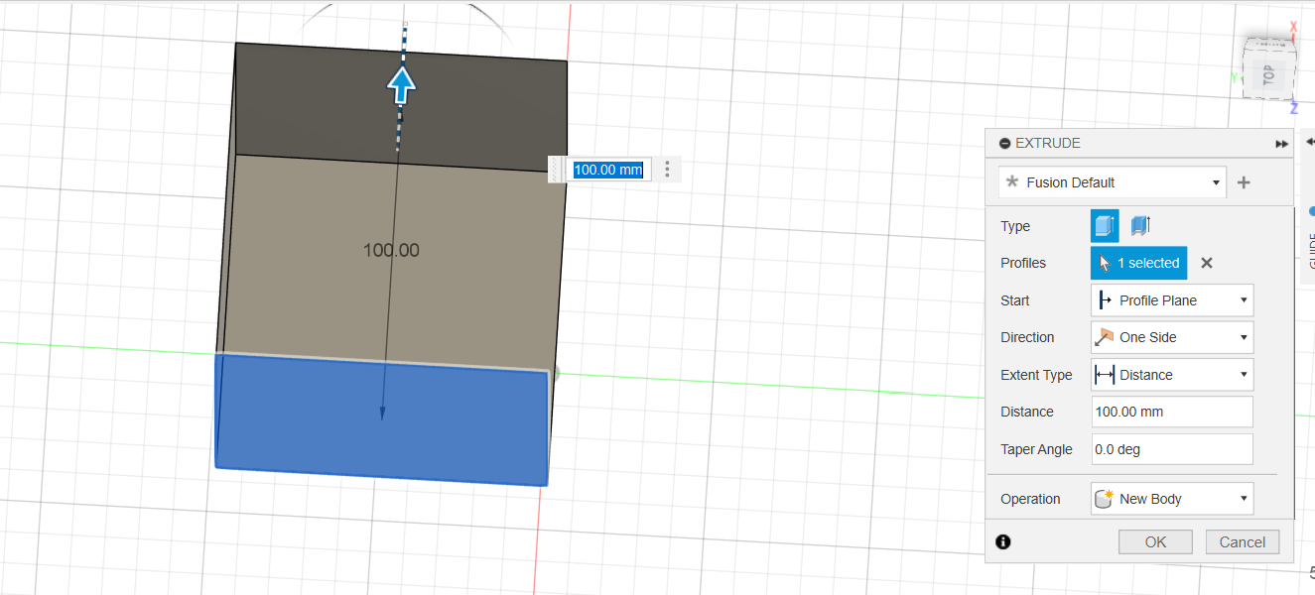Select the solid Extrude type icon
The width and height of the screenshot is (1315, 595).
[x=1105, y=226]
